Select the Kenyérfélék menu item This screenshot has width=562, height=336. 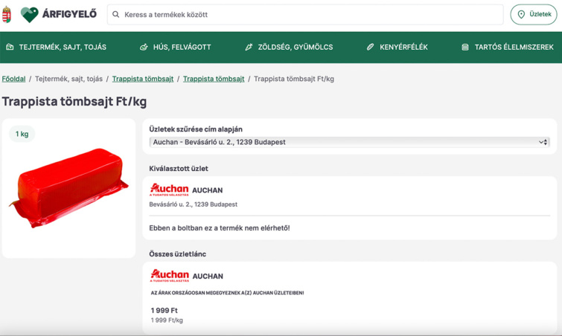403,47
